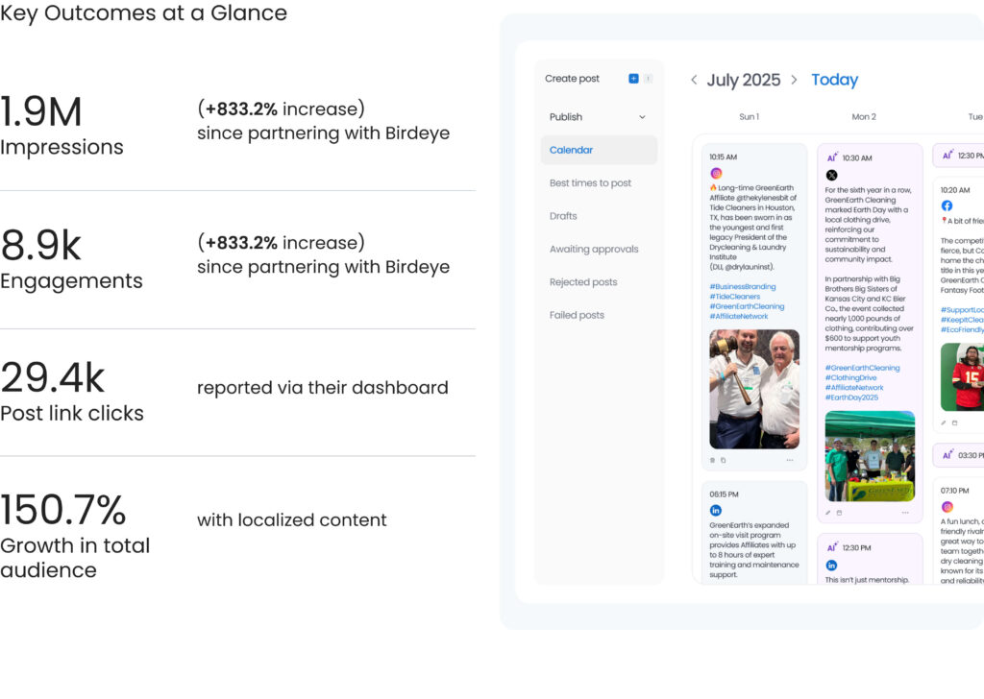This screenshot has width=984, height=699.
Task: Click the X icon on the 10:30 AM post
Action: click(x=831, y=175)
